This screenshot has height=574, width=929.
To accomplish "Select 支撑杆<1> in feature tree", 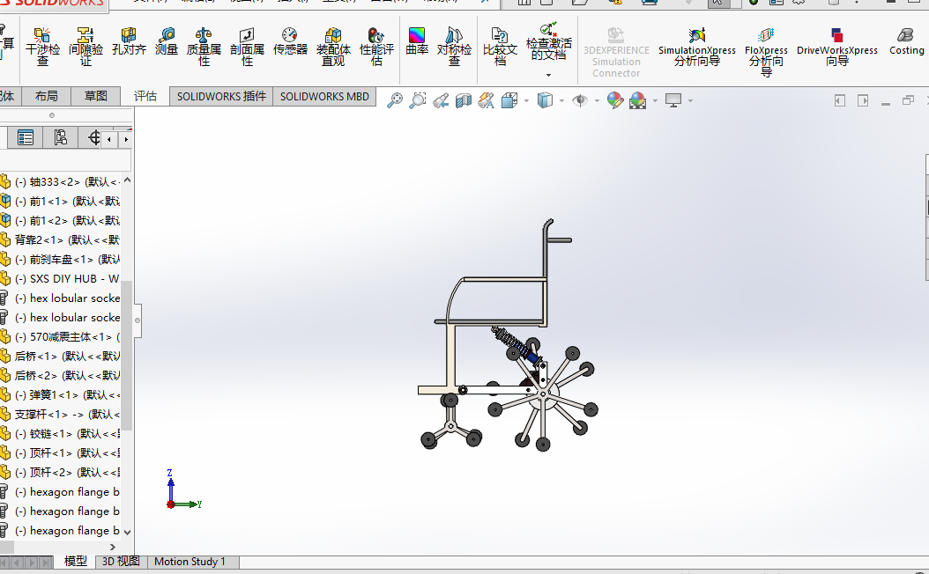I will (x=61, y=415).
